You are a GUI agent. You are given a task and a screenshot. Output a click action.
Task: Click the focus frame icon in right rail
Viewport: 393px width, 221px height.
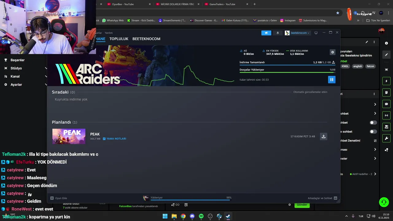point(387,70)
